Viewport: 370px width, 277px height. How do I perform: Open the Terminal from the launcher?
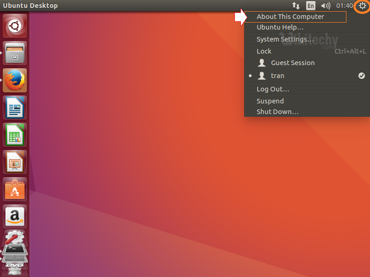tap(15, 250)
